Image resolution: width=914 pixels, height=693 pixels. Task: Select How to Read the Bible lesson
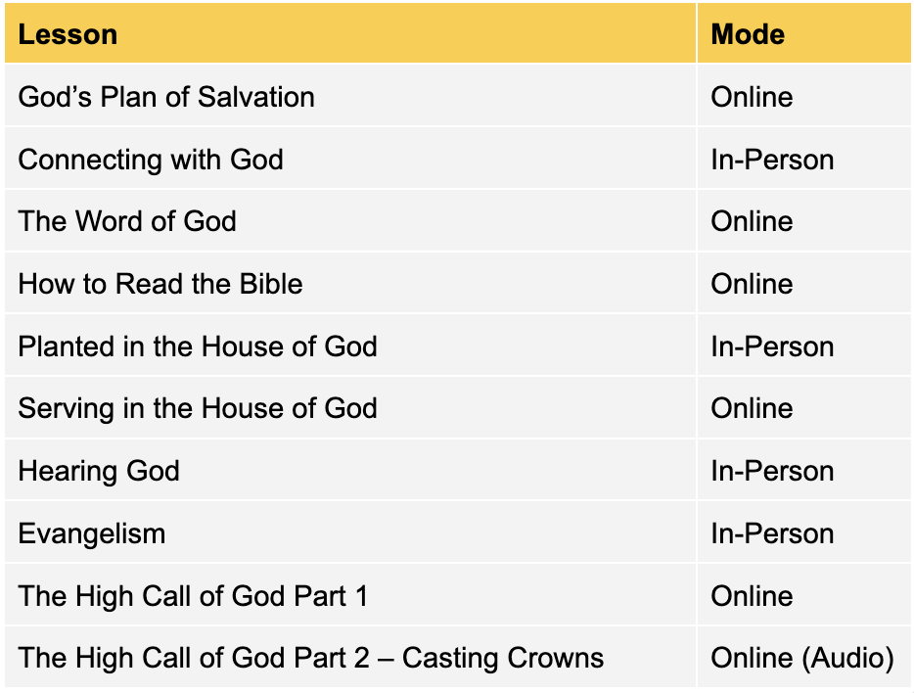click(160, 284)
